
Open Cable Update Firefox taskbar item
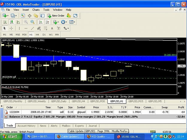tap(69, 137)
